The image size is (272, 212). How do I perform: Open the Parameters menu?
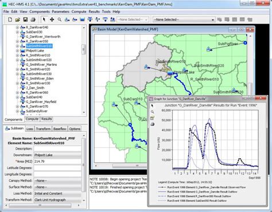point(60,11)
